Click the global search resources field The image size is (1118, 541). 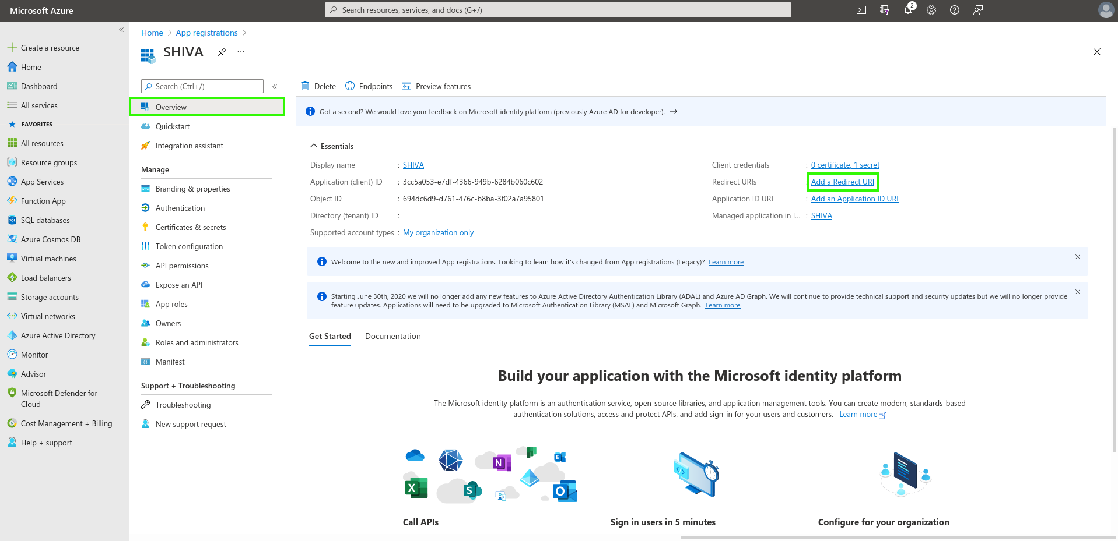pyautogui.click(x=558, y=10)
